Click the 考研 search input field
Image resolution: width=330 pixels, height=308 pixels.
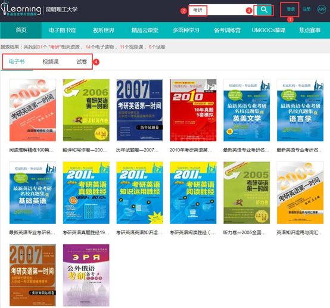coord(222,10)
